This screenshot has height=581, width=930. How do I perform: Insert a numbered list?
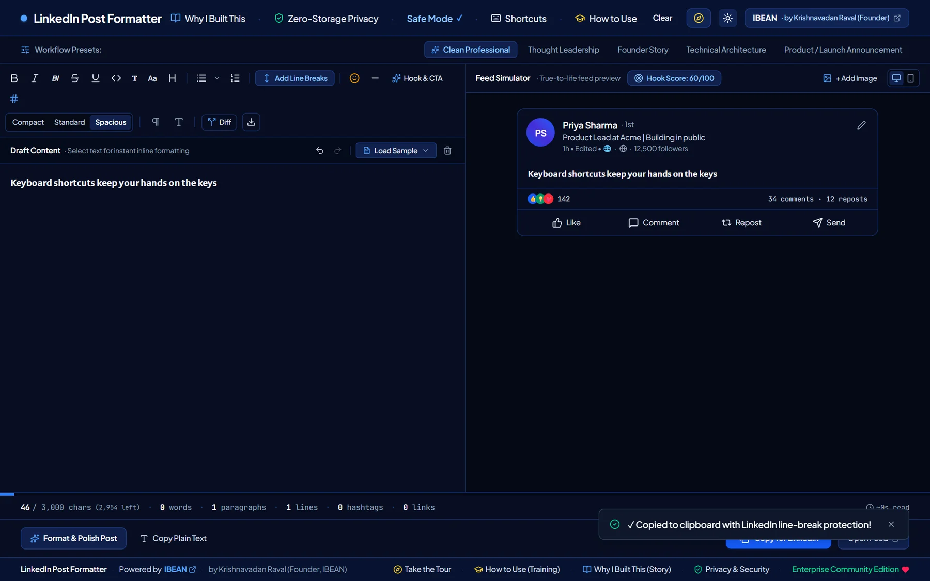(x=235, y=78)
